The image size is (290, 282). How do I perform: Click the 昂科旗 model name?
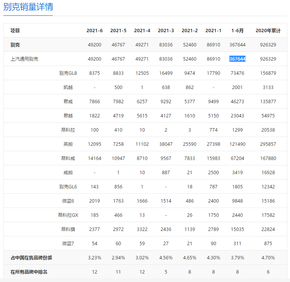[x=68, y=229]
